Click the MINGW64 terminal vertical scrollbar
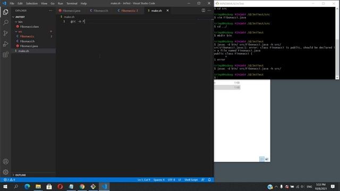 click(337, 44)
